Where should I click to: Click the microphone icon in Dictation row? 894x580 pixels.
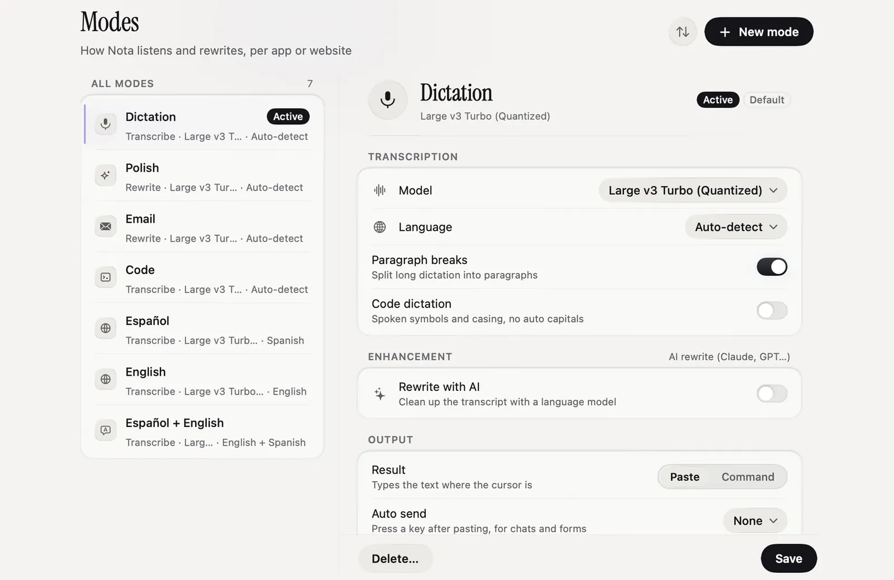[x=106, y=124]
